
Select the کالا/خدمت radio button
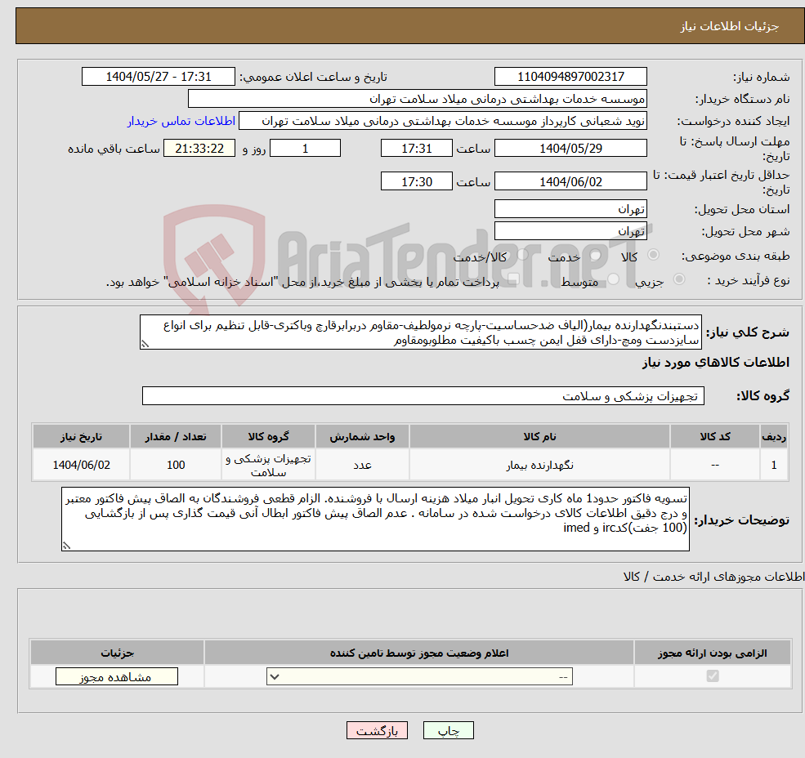point(522,254)
